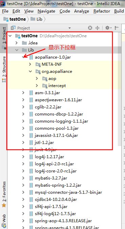Open the View menu
Viewport: 125px width, 229px height.
coord(29,11)
